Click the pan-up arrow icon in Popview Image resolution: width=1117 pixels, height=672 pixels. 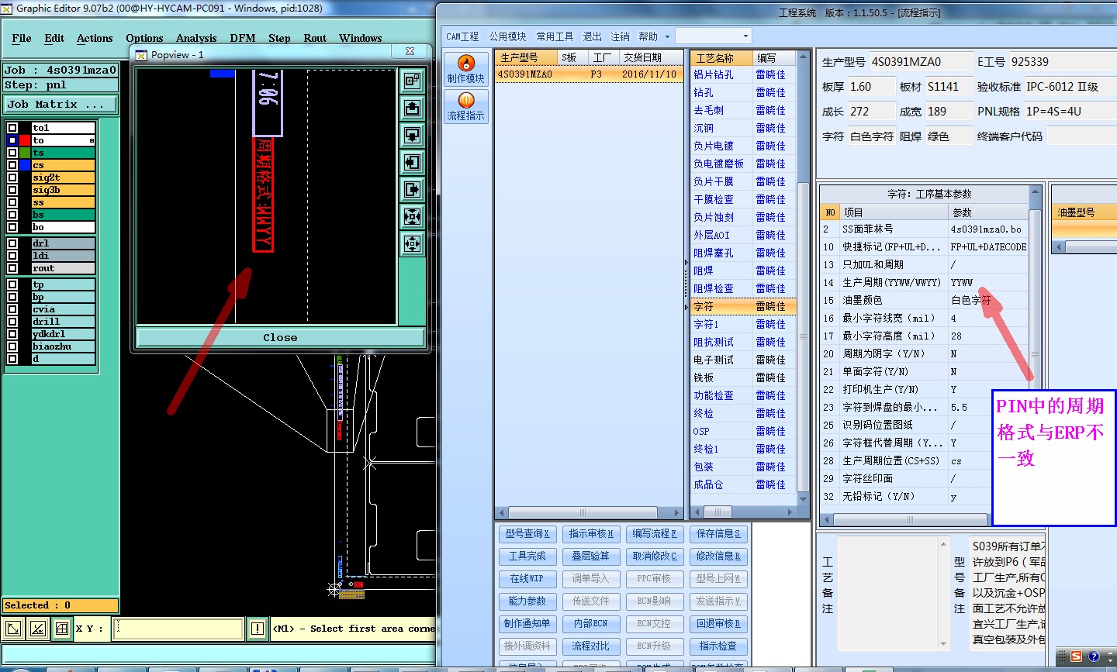coord(412,108)
